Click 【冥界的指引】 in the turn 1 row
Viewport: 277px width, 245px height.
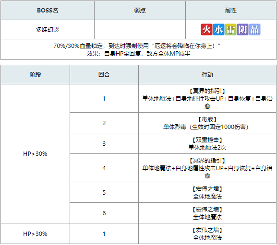[x=207, y=91]
